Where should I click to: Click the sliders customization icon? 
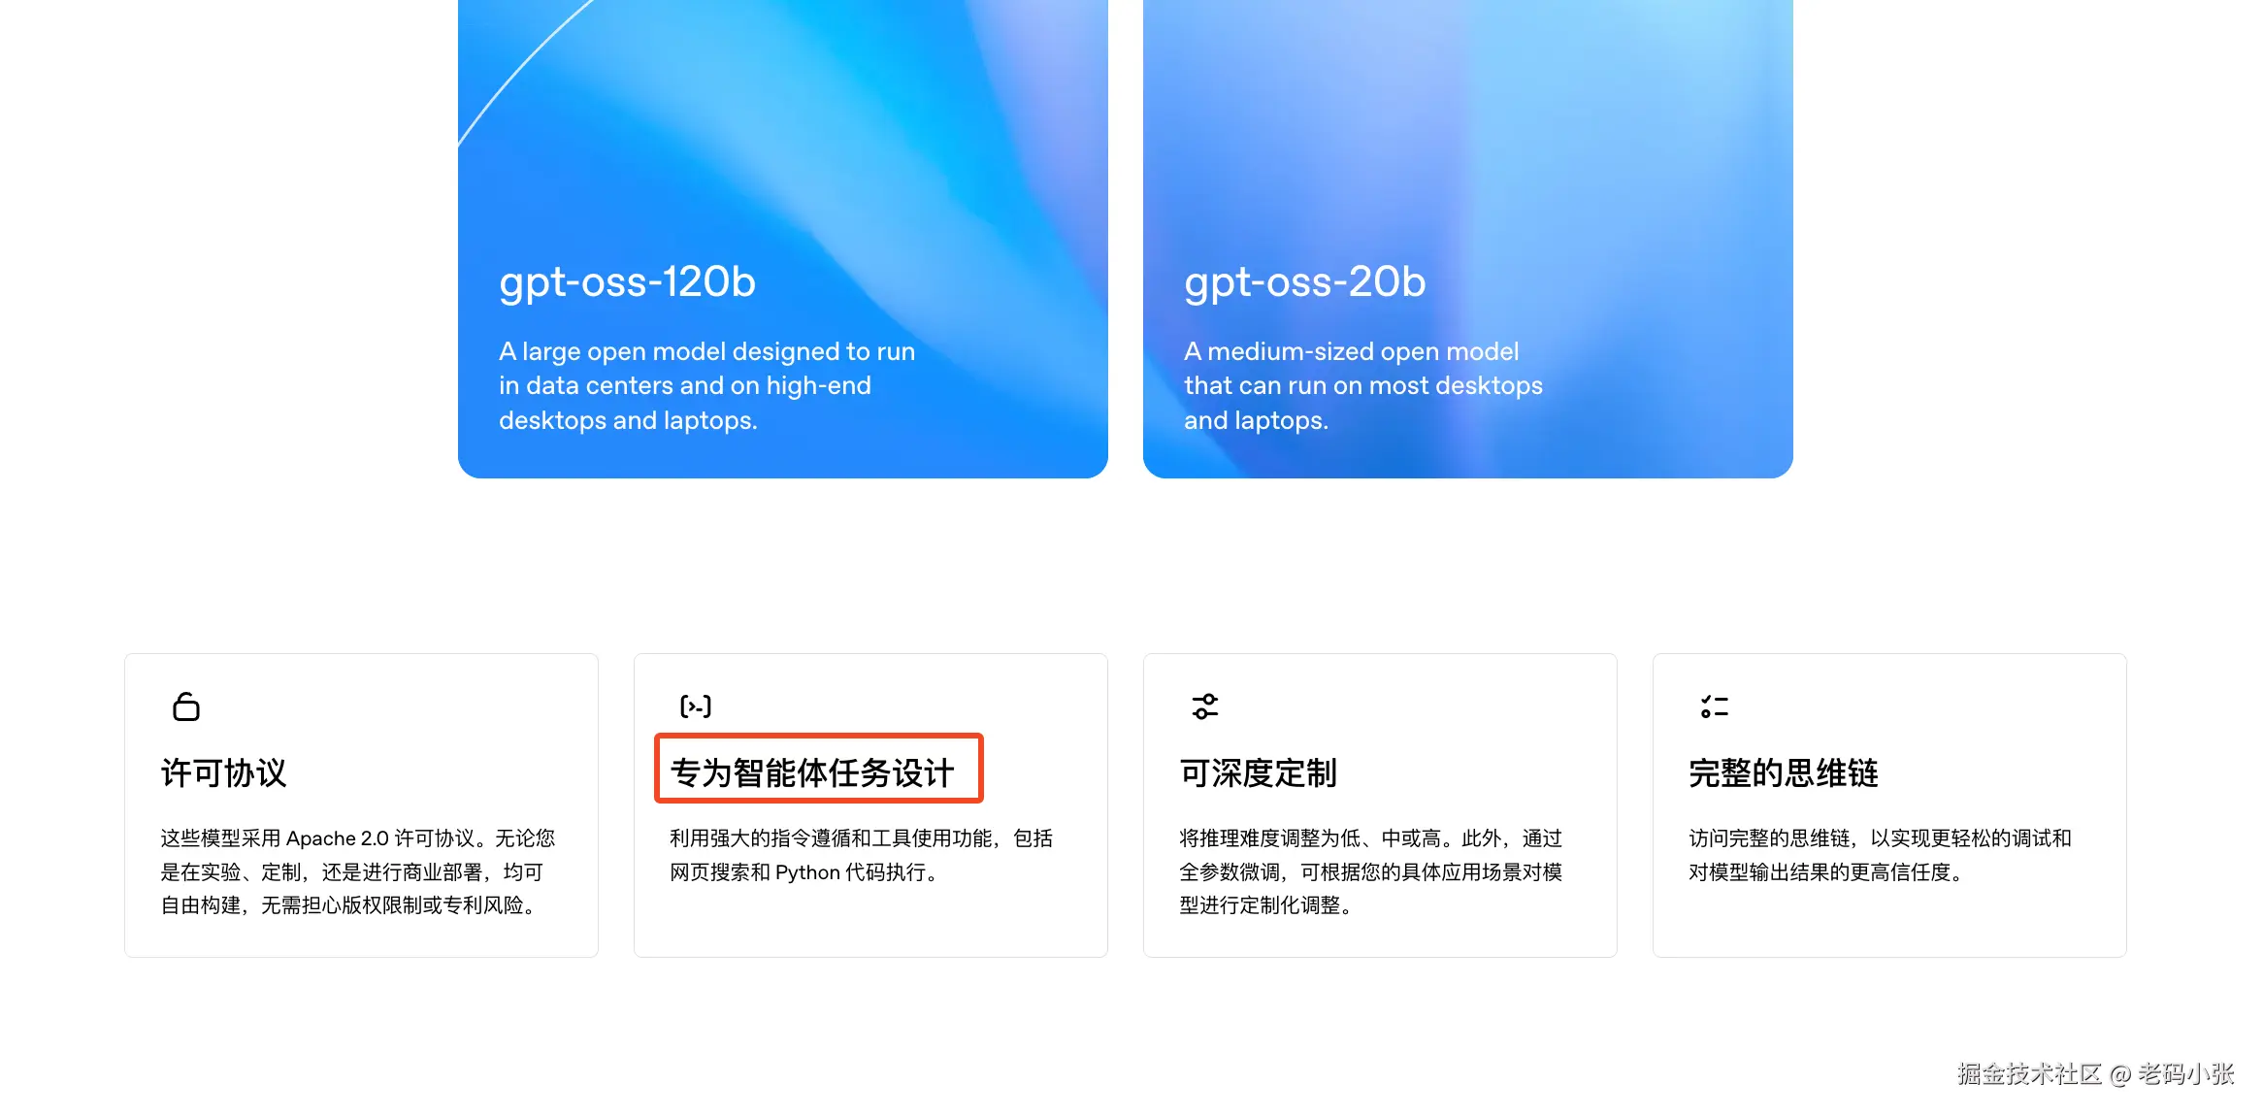[x=1205, y=706]
